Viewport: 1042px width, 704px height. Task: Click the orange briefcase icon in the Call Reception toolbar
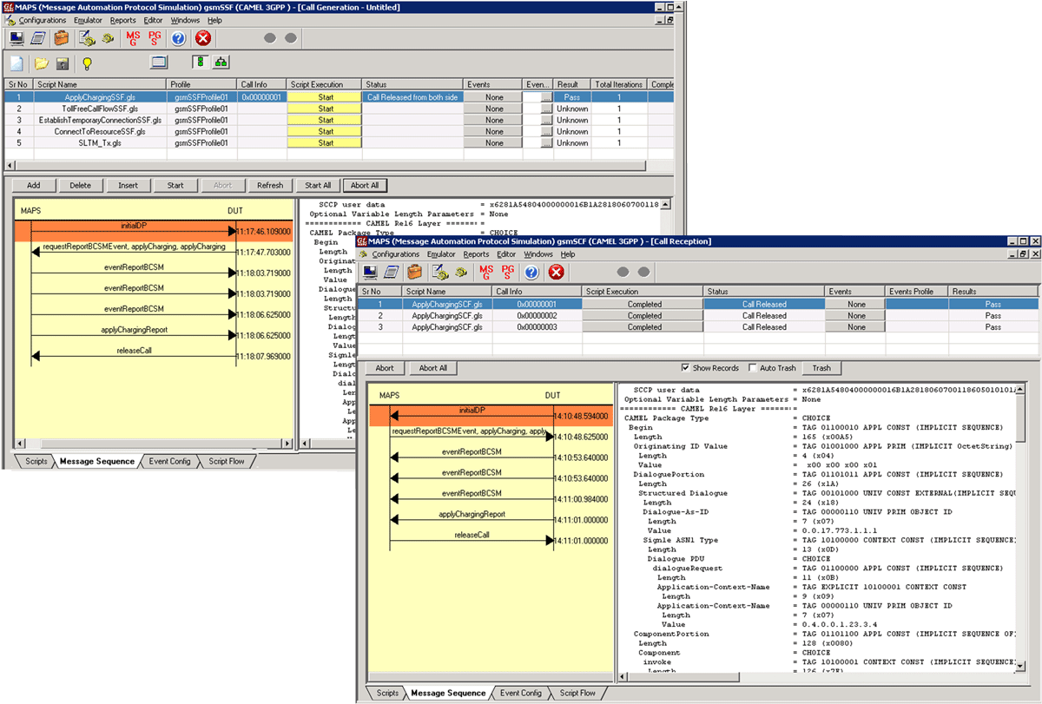pyautogui.click(x=415, y=273)
